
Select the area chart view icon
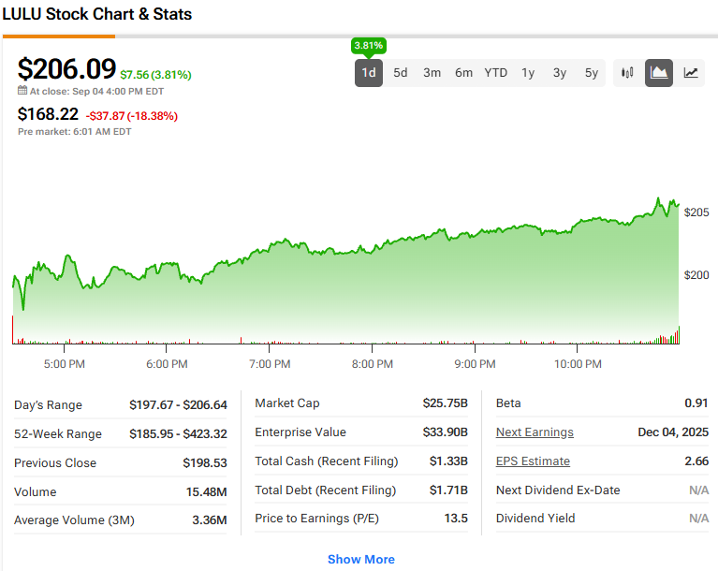[x=659, y=73]
